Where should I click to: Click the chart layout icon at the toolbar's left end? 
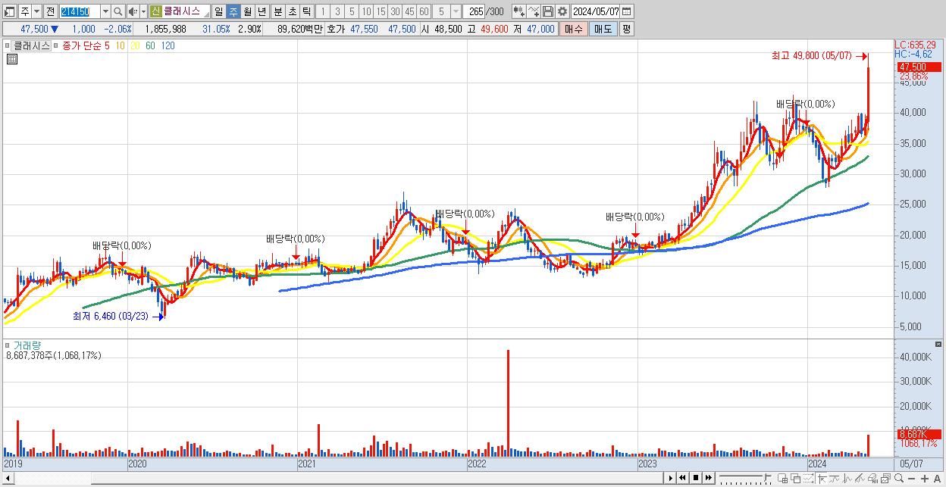click(10, 11)
